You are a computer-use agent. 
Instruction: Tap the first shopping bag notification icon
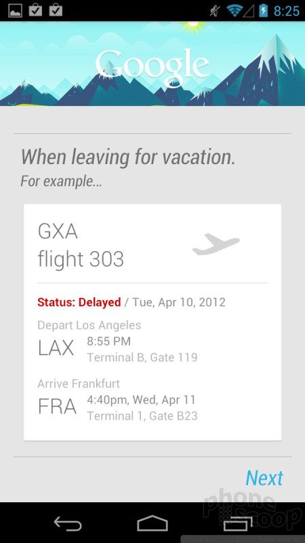(35, 10)
